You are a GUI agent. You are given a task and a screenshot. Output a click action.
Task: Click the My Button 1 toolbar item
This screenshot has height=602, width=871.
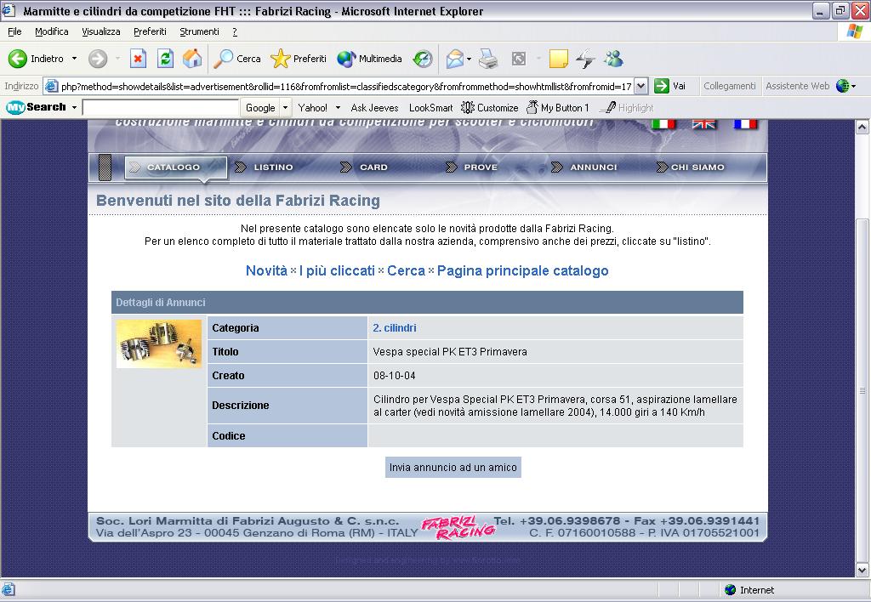point(557,108)
